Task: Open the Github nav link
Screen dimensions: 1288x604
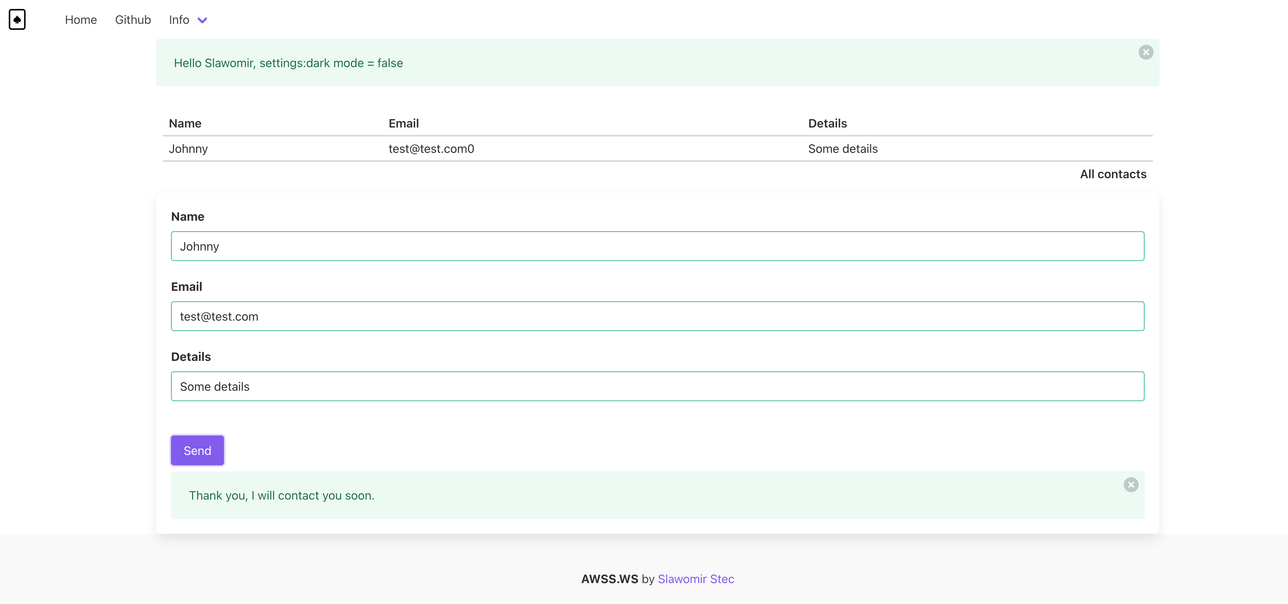Action: tap(133, 20)
